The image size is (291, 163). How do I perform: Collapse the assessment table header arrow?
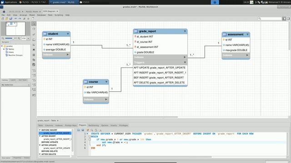pyautogui.click(x=247, y=34)
